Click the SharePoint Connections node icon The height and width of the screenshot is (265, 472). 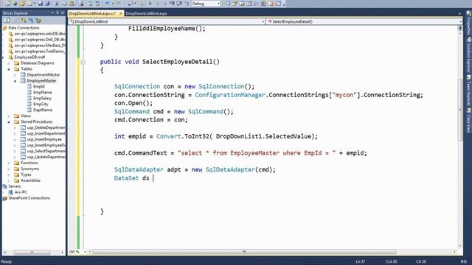click(x=4, y=198)
